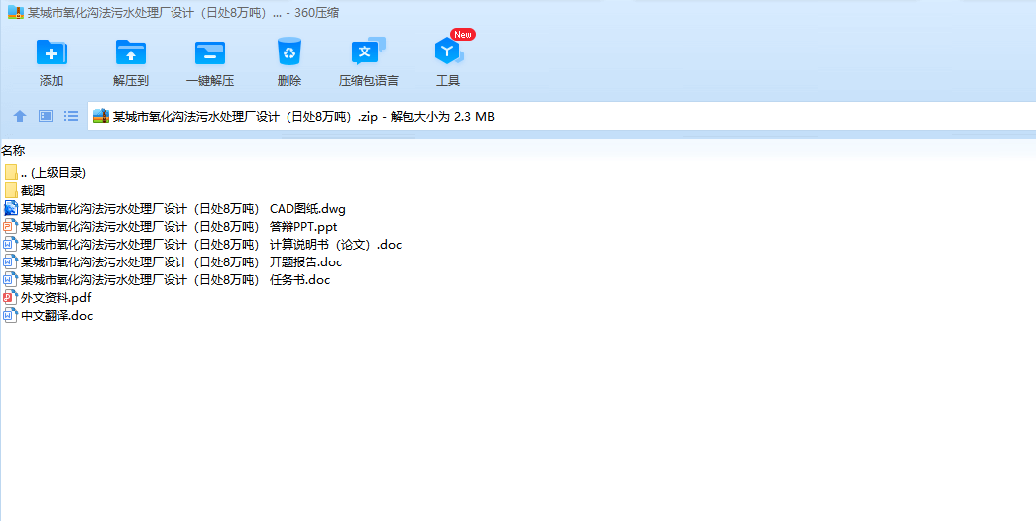The width and height of the screenshot is (1036, 521).
Task: Click the 360压缩 title bar app icon
Action: click(16, 13)
